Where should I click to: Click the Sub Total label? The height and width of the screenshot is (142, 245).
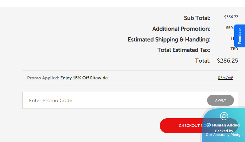197,18
